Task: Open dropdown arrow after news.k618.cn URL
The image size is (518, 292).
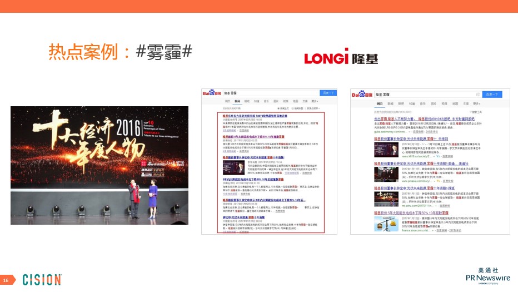Action: tap(434, 156)
